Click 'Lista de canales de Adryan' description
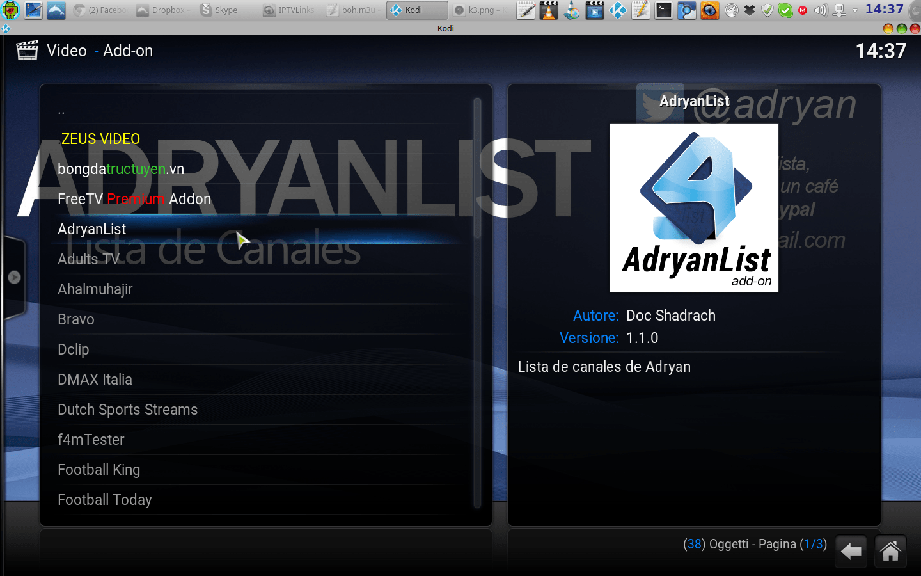921x576 pixels. pos(604,367)
